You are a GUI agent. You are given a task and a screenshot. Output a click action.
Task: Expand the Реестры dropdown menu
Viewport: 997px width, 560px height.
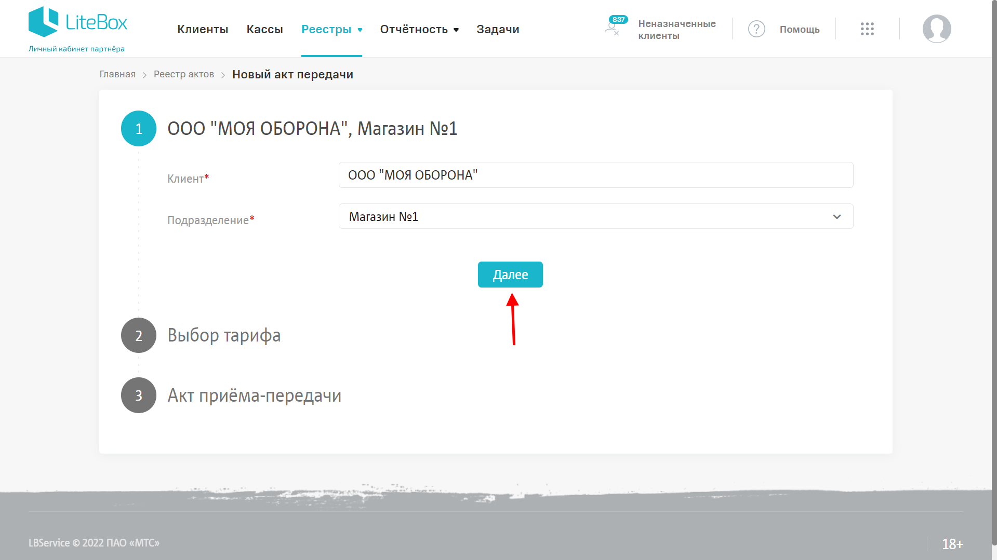click(x=331, y=29)
